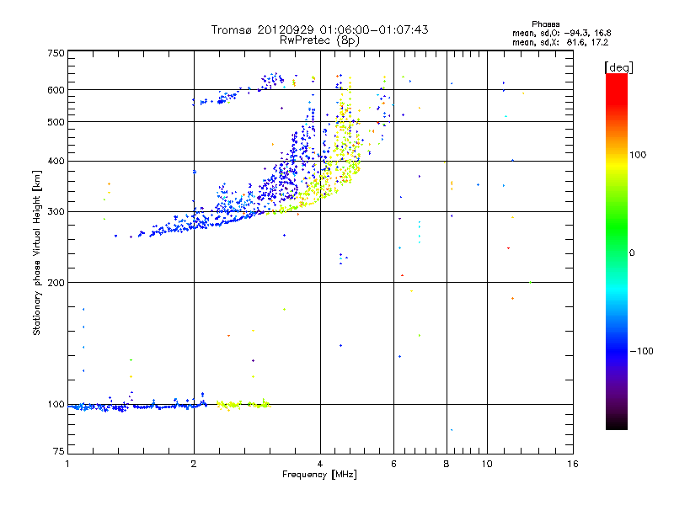
Task: Click the y-axis tick label '75'
Action: (59, 451)
